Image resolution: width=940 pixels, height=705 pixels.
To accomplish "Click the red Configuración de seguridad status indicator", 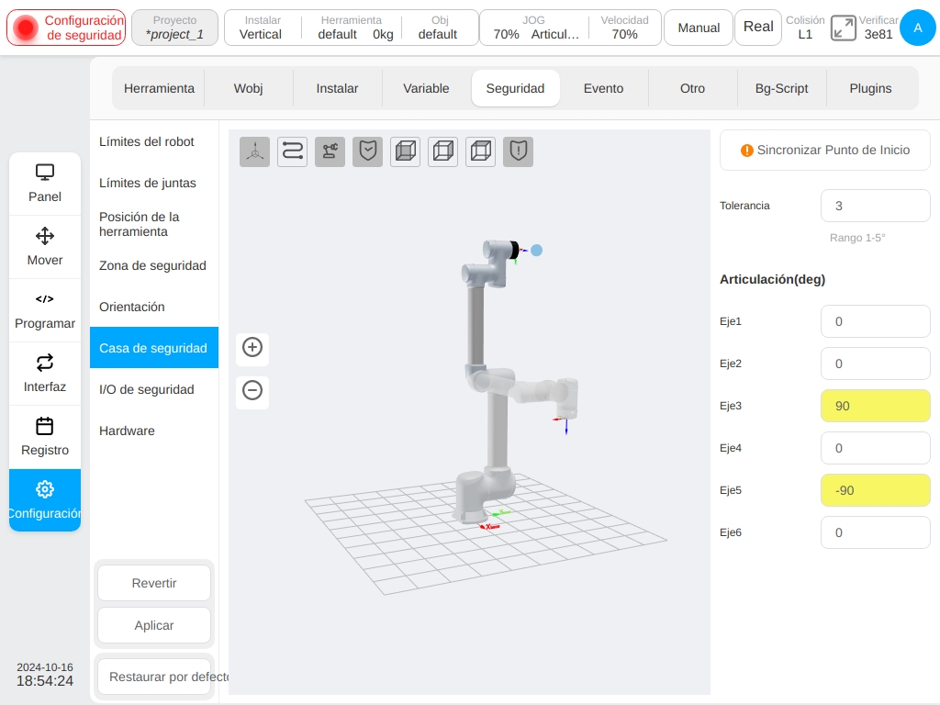I will tap(66, 28).
